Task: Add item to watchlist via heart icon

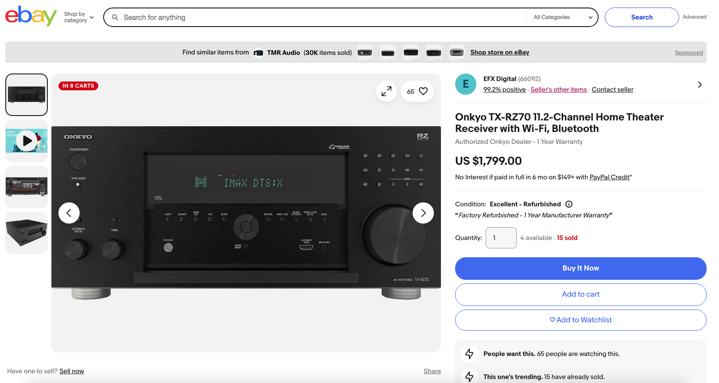Action: coord(417,91)
